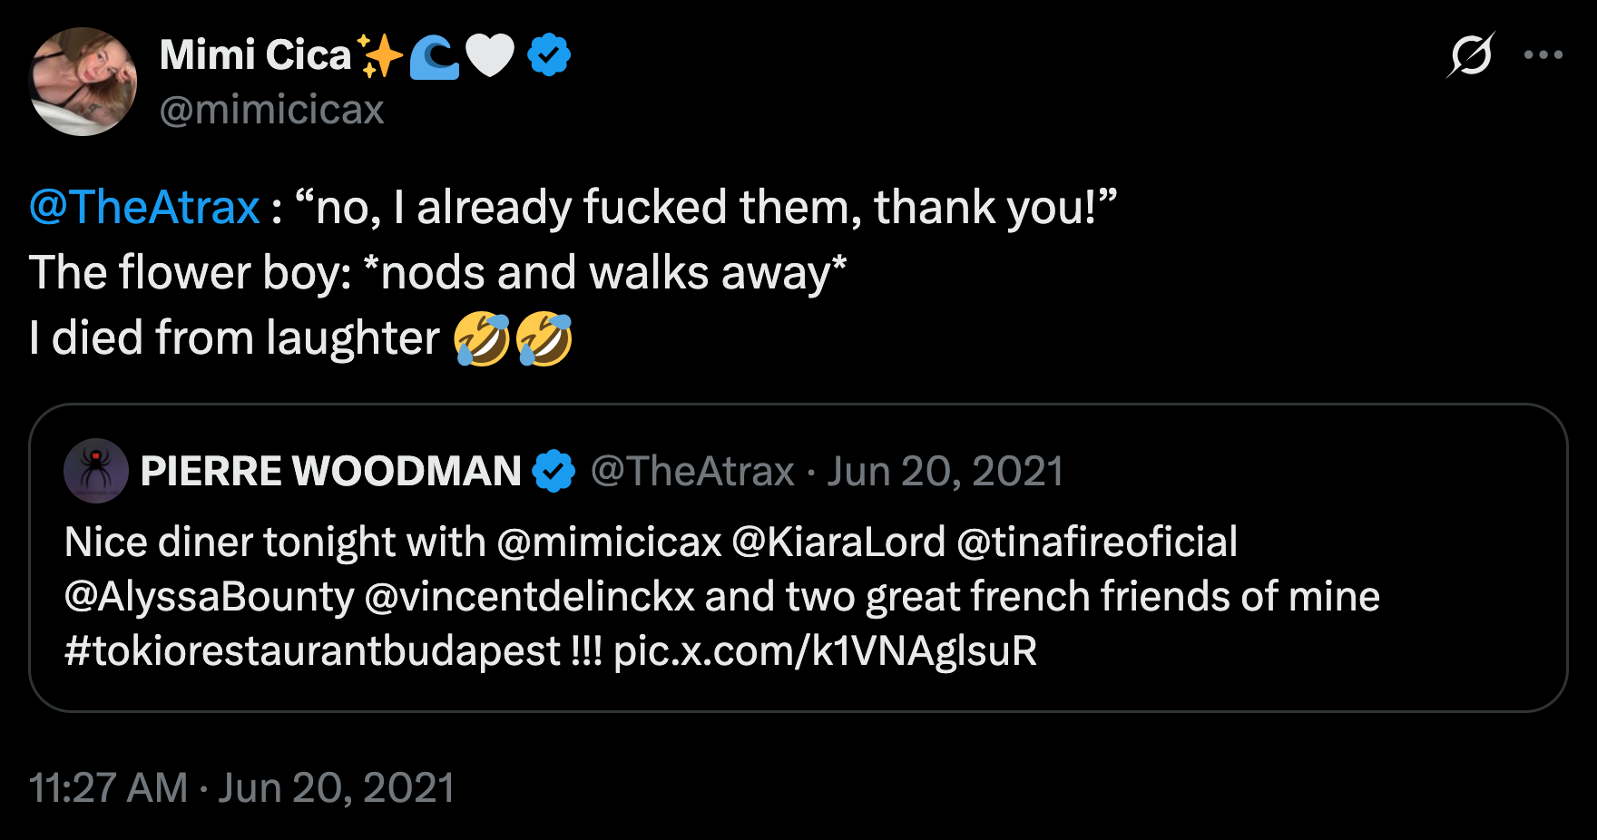Click the gray @TheAtrax handle in quoted post
The width and height of the screenshot is (1597, 840).
click(x=692, y=471)
